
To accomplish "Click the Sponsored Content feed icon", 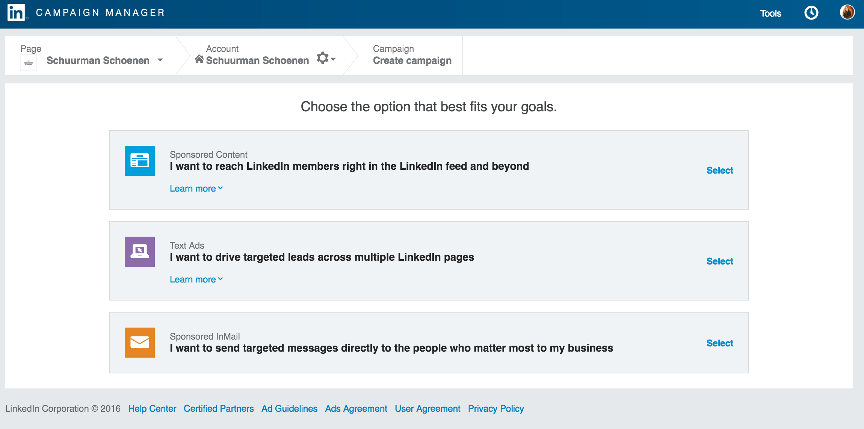I will coord(140,161).
